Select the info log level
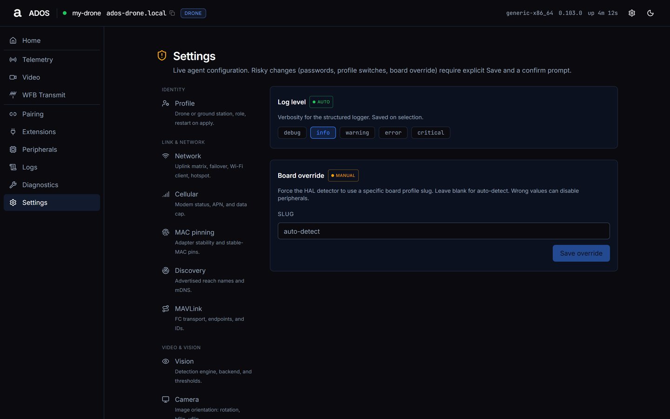Image resolution: width=670 pixels, height=419 pixels. [x=323, y=133]
